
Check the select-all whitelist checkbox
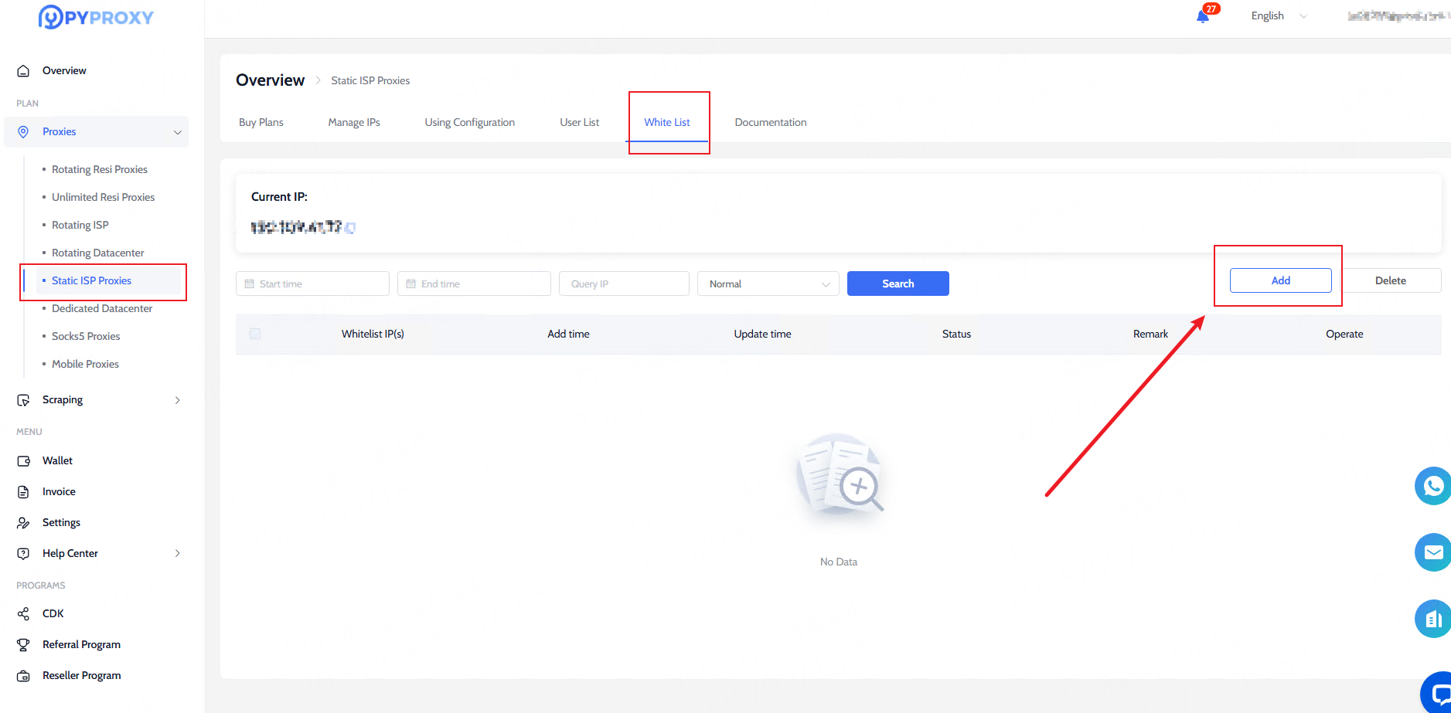(x=255, y=334)
